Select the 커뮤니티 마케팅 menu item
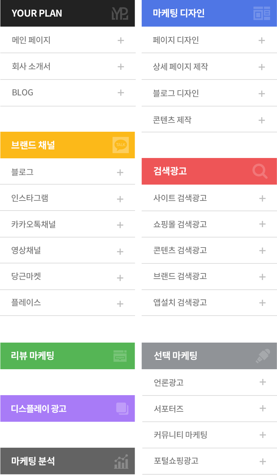The width and height of the screenshot is (277, 475). (x=209, y=435)
